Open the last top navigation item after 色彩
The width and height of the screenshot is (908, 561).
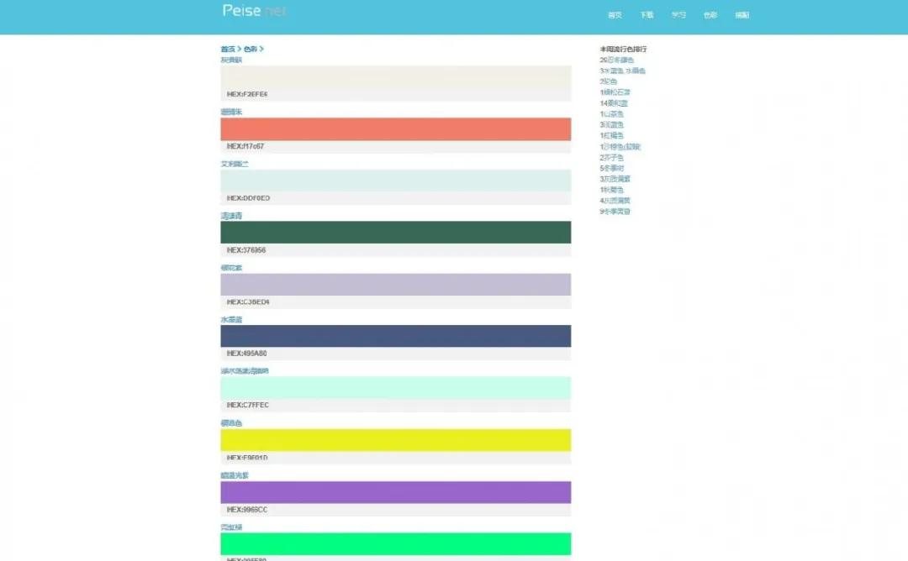tap(742, 15)
